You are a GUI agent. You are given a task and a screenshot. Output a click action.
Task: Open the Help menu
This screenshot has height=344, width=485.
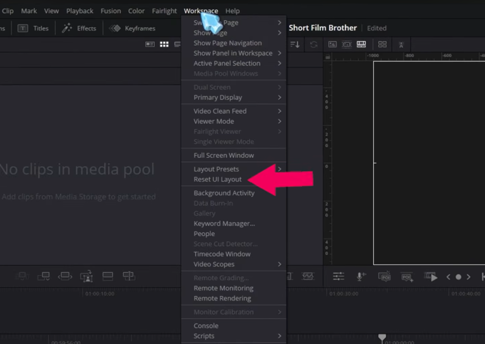[232, 11]
